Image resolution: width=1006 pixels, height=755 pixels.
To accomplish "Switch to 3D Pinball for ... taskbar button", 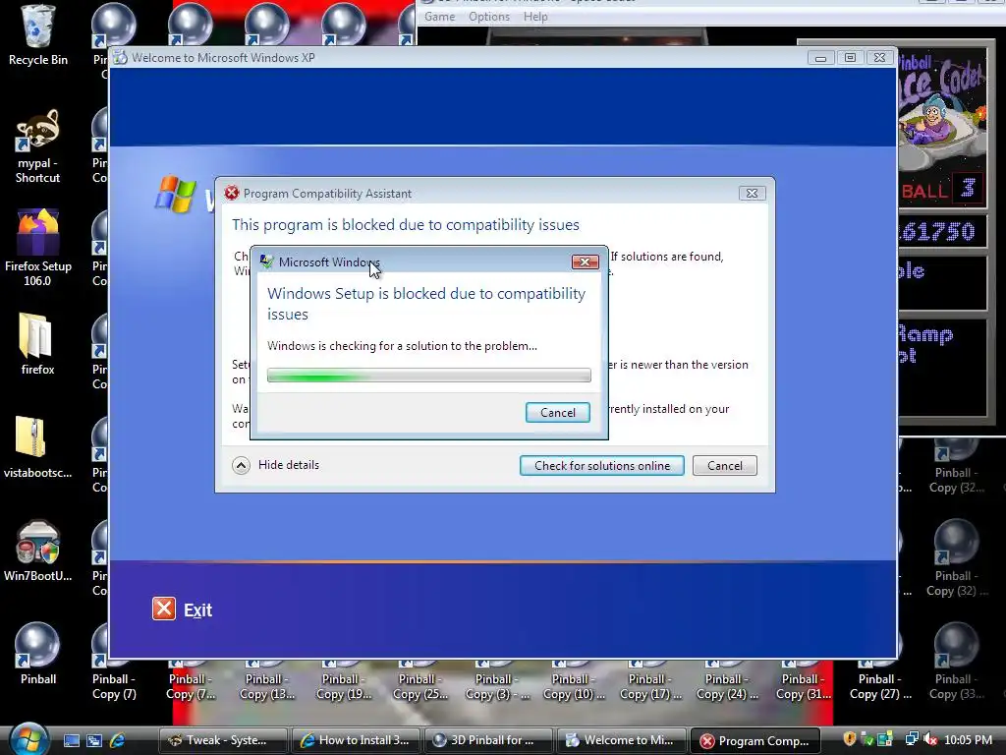I will (x=489, y=740).
